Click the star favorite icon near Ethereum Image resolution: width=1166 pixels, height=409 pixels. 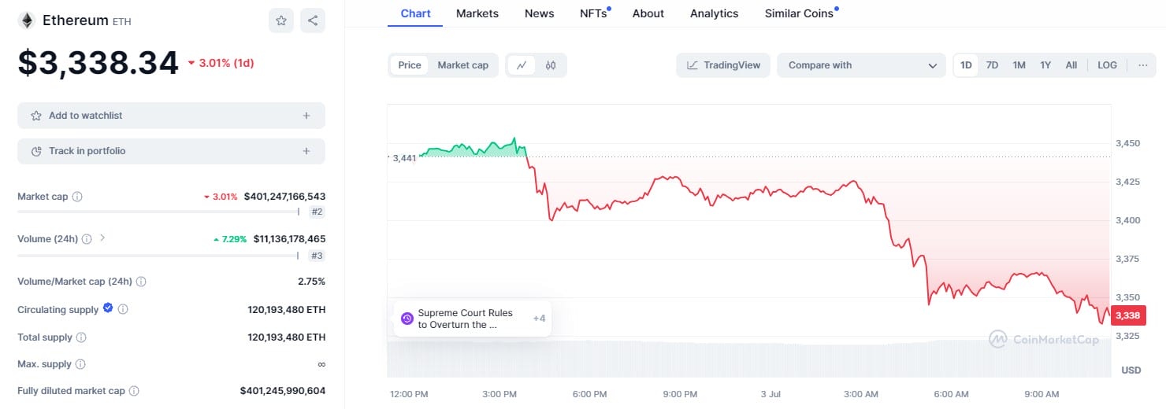(281, 20)
